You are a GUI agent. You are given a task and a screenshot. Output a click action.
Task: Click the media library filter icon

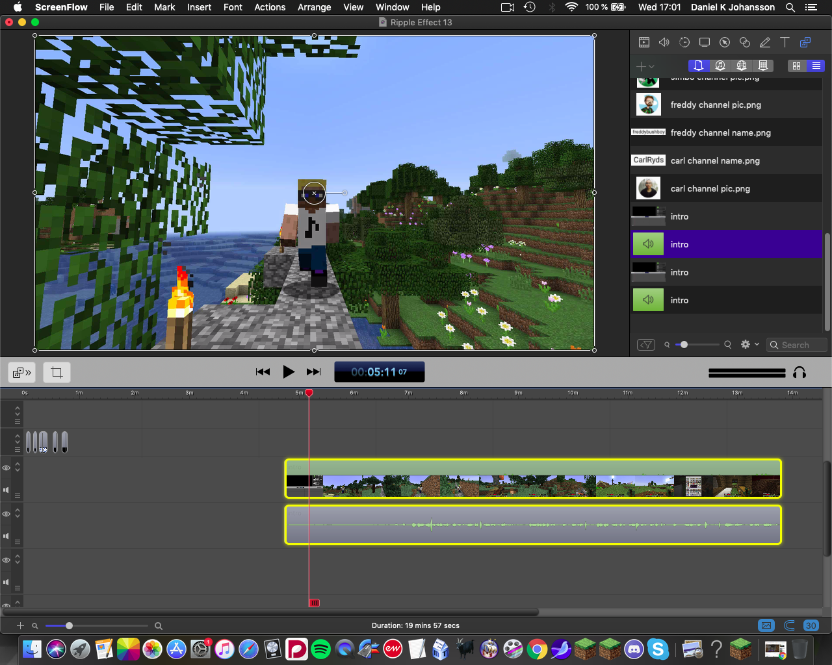[x=646, y=345]
